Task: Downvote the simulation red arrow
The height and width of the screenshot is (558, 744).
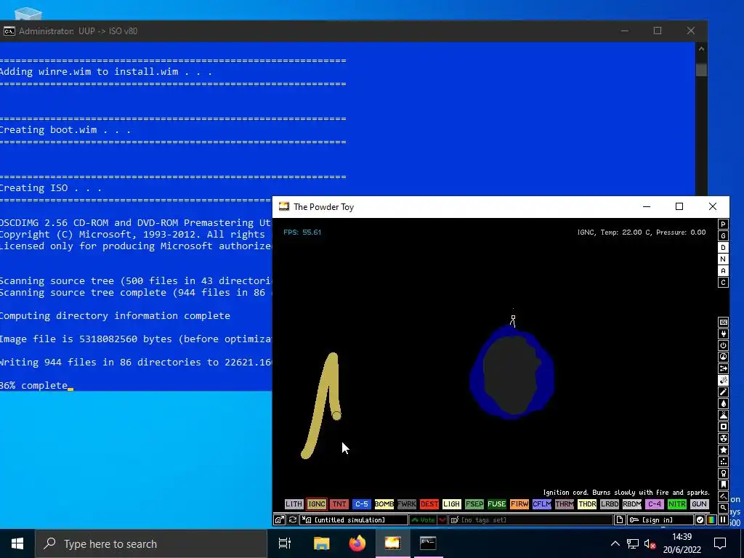Action: point(442,520)
